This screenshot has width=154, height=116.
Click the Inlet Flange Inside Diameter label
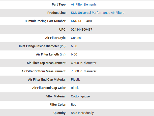pyautogui.click(x=43, y=46)
